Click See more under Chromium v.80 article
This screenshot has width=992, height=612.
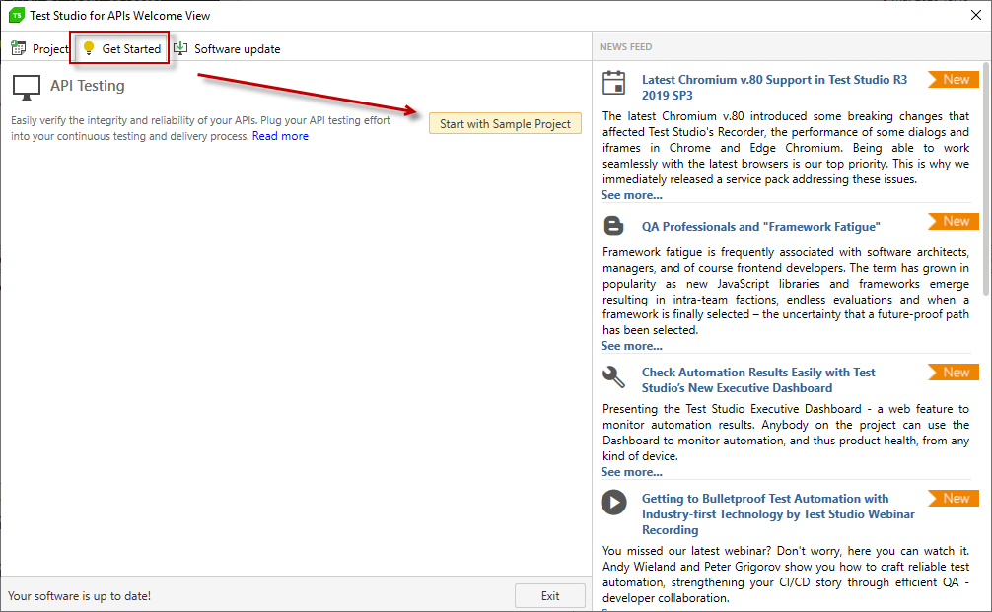pos(631,195)
